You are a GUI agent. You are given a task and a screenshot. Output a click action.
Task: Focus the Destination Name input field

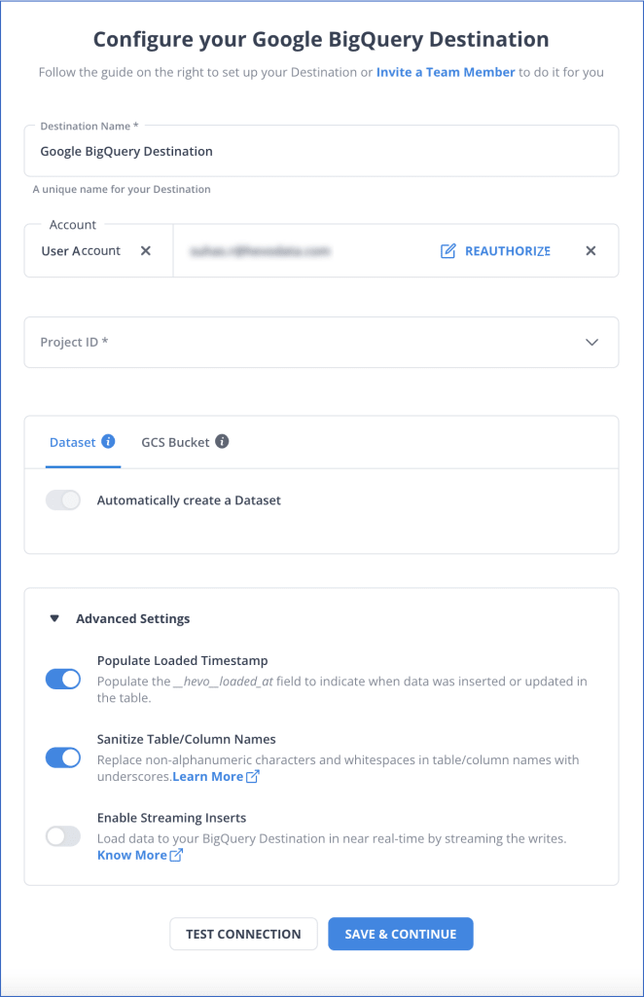(x=321, y=151)
